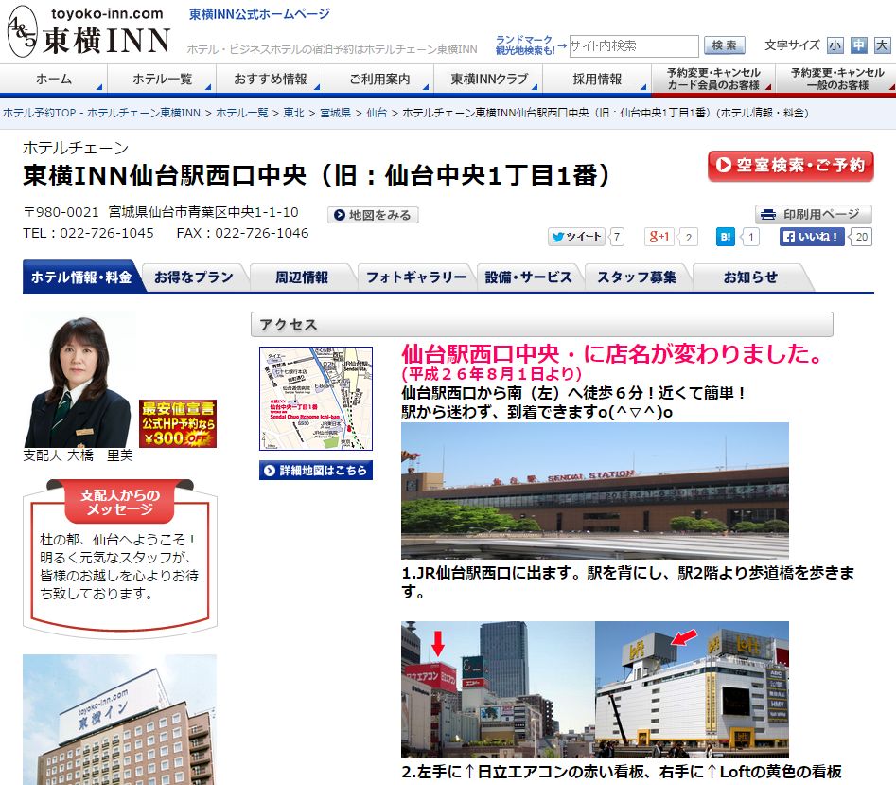This screenshot has height=785, width=896.
Task: Click the Google +1 share button
Action: (x=659, y=237)
